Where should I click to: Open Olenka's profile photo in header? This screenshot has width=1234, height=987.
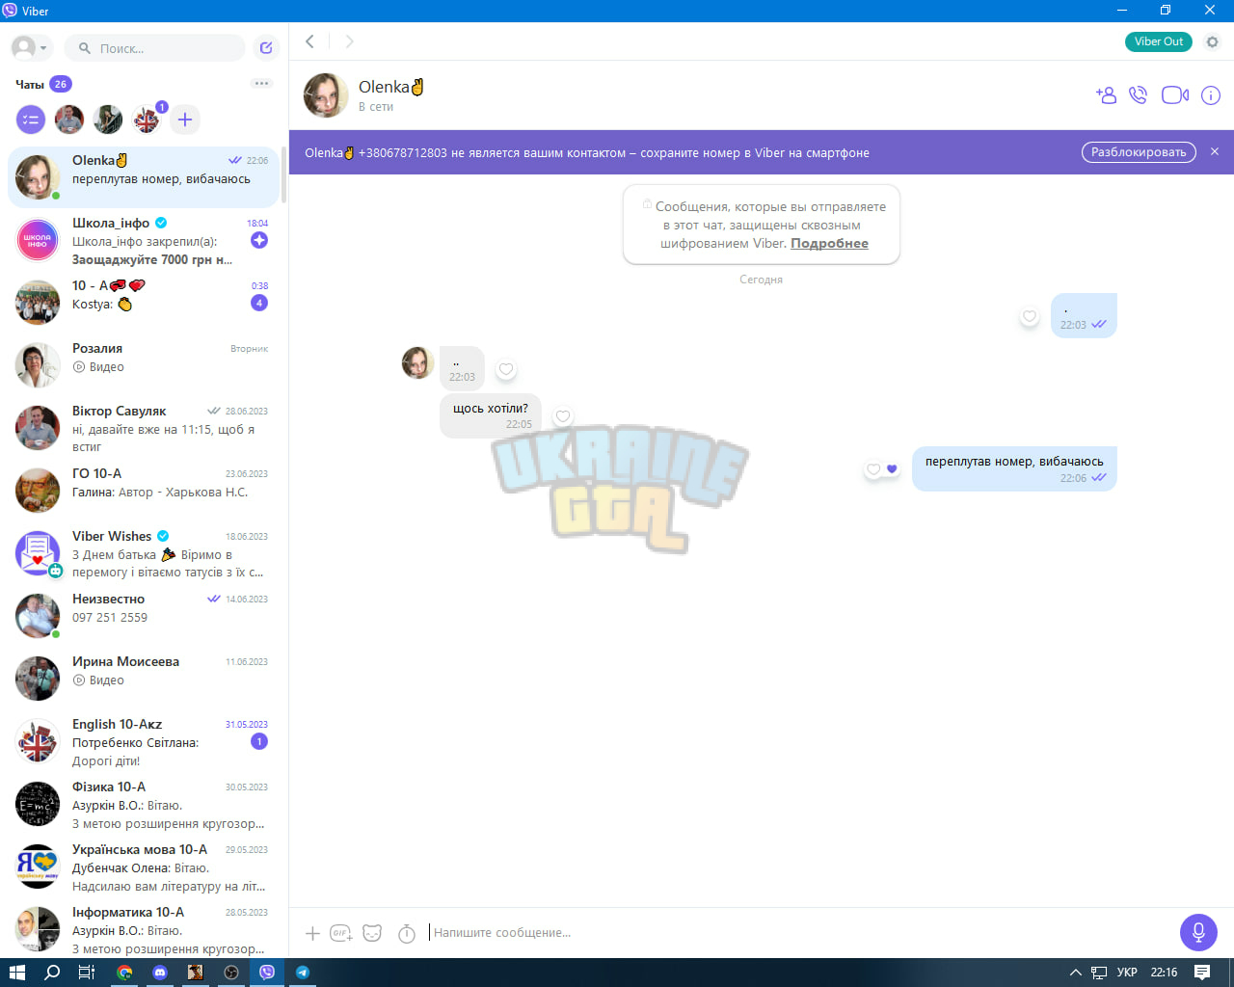tap(326, 95)
